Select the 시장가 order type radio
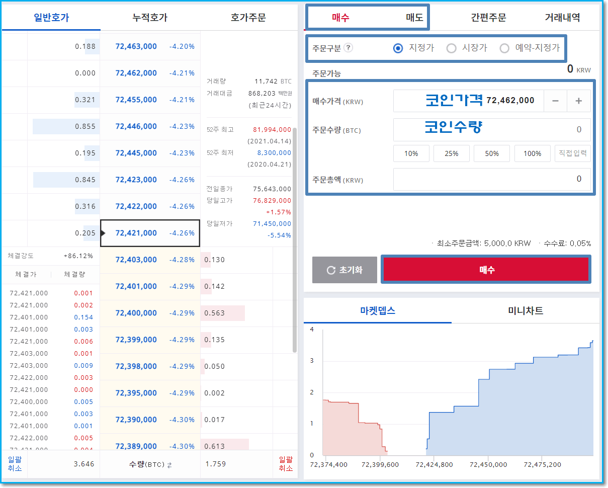 [x=452, y=48]
